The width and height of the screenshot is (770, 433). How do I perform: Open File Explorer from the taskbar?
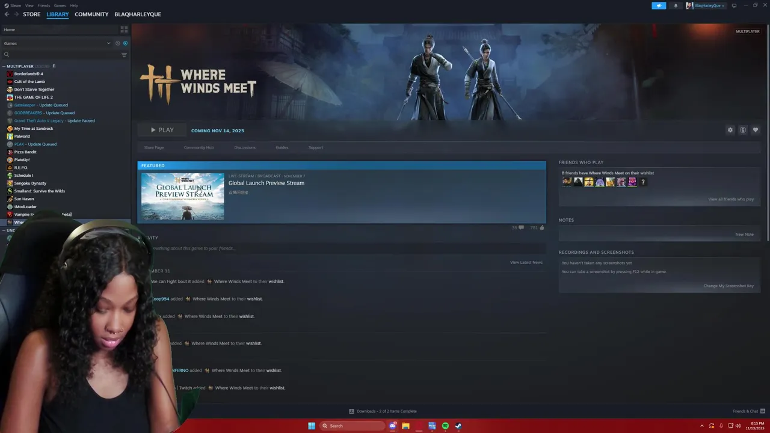point(405,426)
